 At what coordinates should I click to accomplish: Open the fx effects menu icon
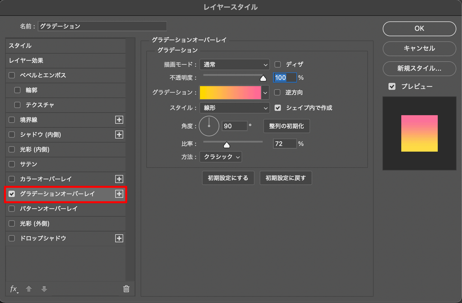tap(14, 289)
